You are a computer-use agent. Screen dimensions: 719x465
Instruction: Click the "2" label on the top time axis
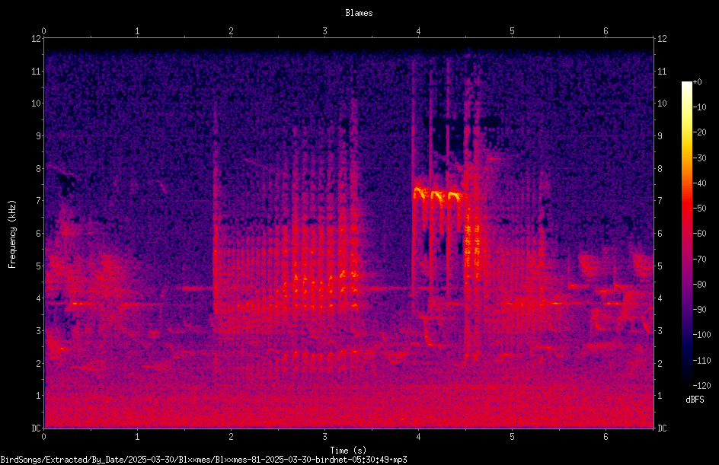coord(231,31)
